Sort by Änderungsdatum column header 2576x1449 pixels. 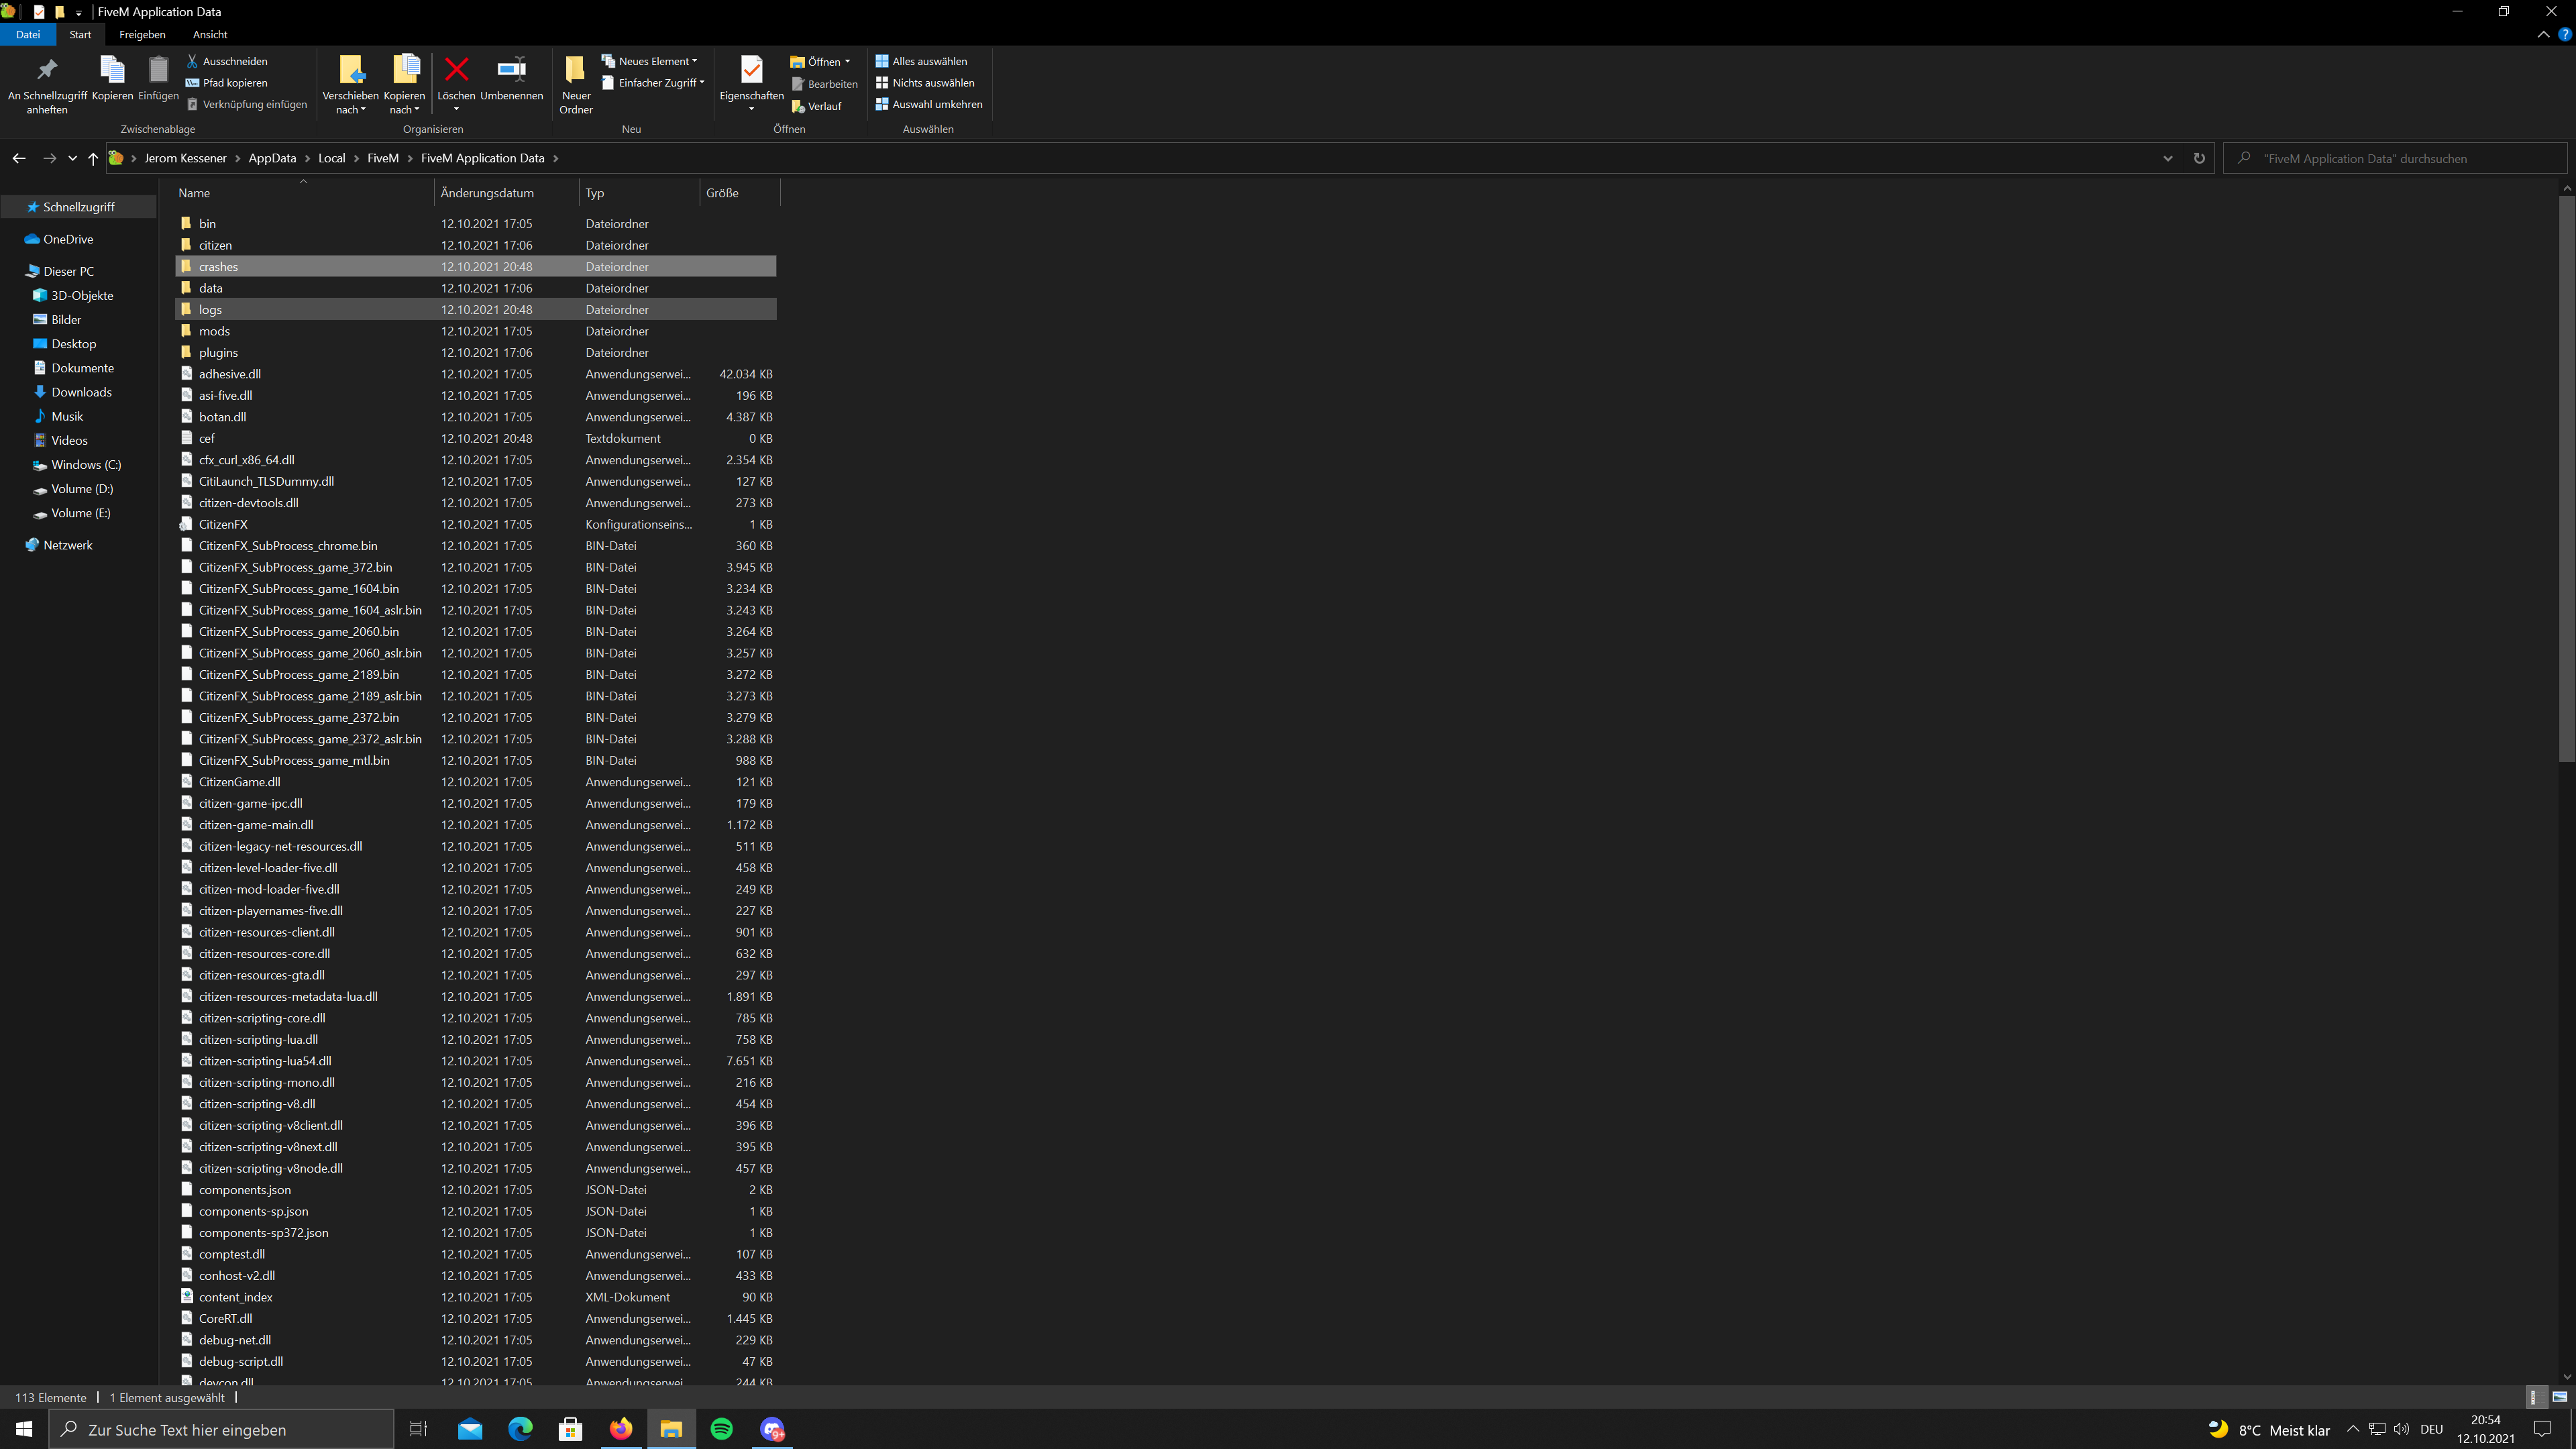click(x=487, y=193)
